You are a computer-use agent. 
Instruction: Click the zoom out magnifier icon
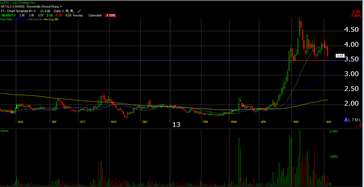pos(72,11)
